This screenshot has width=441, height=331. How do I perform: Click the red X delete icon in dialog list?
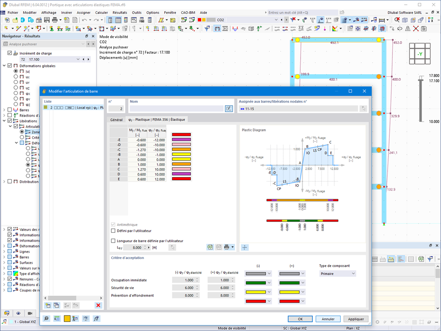[98, 305]
